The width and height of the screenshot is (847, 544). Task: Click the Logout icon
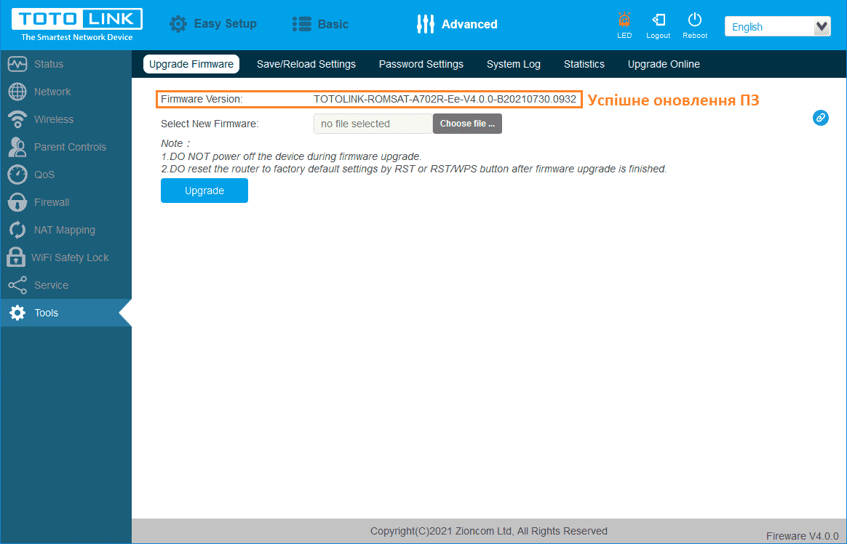[659, 21]
